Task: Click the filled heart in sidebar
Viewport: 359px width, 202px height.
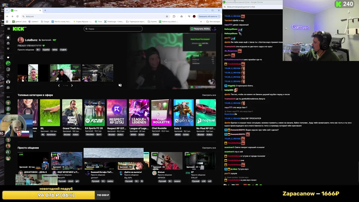Action: point(8,57)
